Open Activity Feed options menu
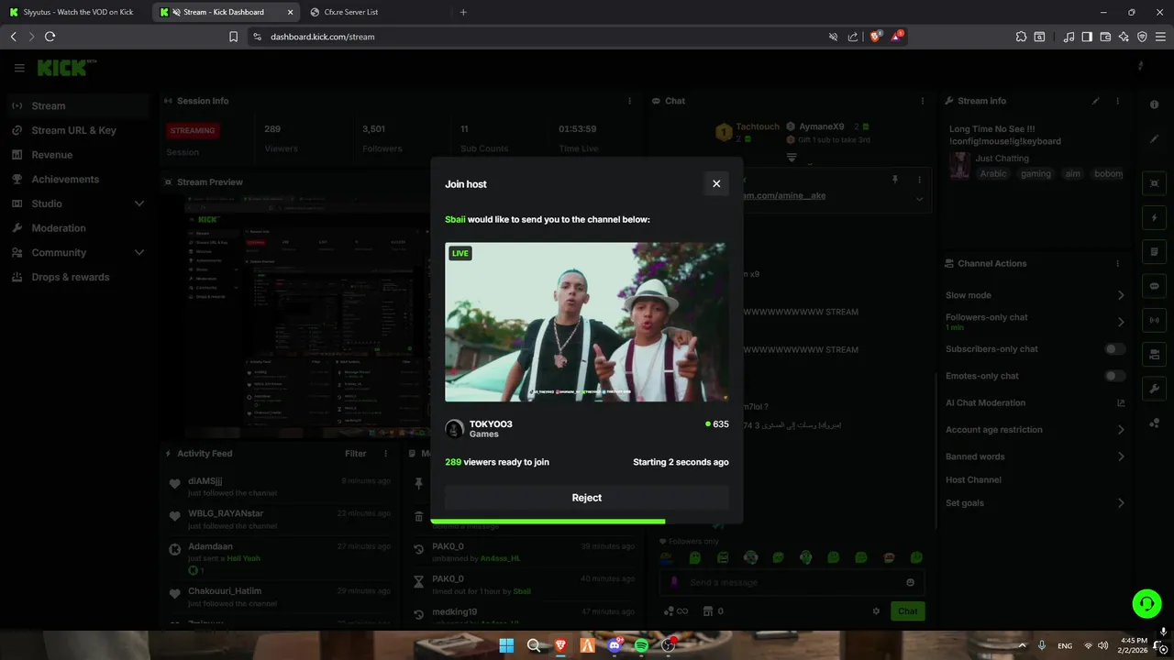 tap(388, 454)
